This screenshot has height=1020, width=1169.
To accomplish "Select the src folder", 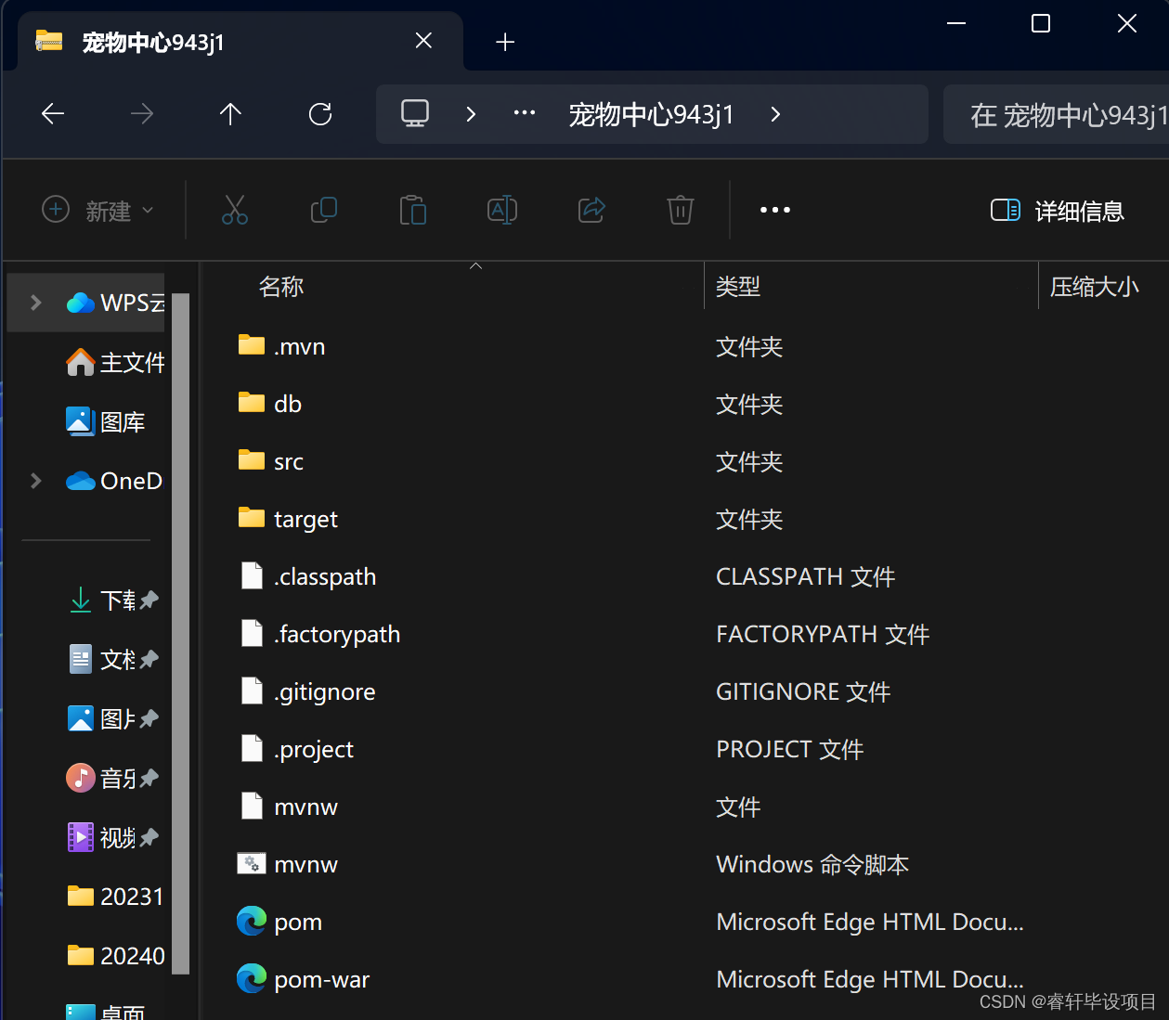I will [x=271, y=461].
